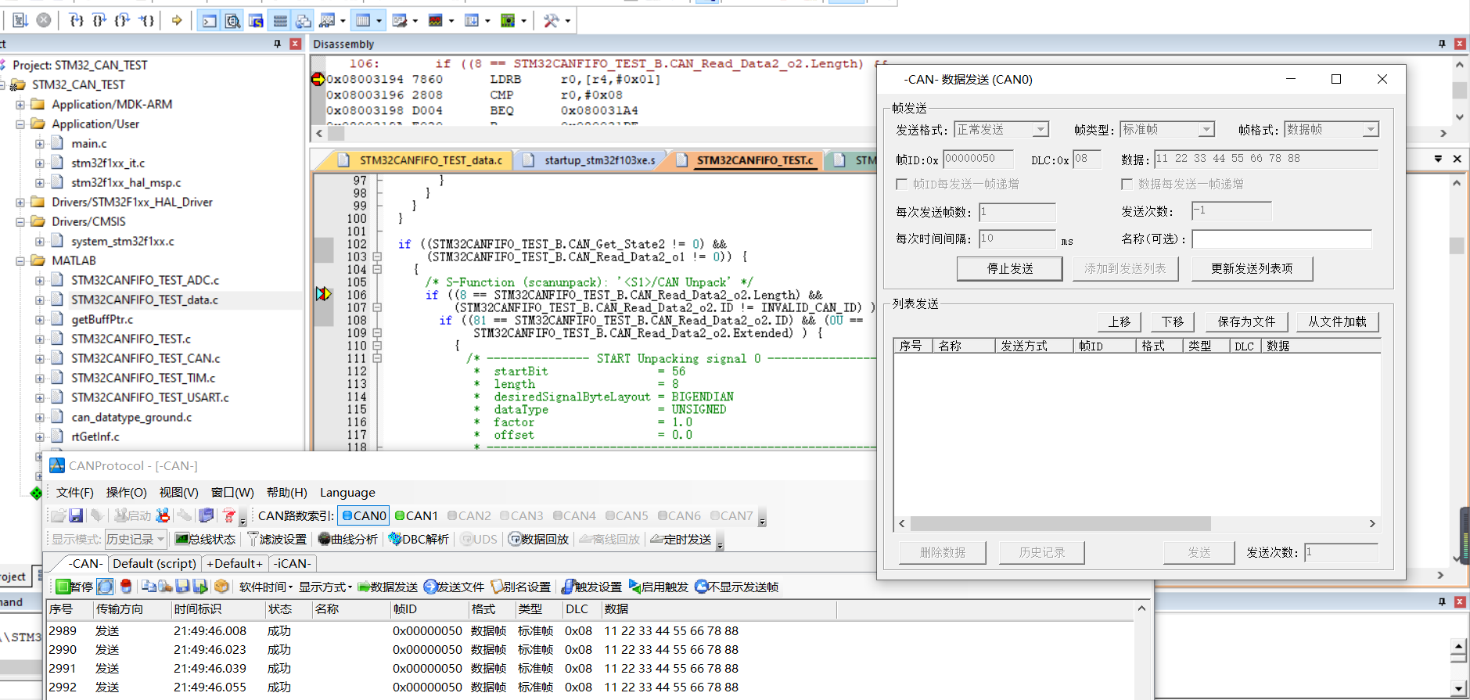Click the 暂停 pause button in CAN toolbar
The image size is (1470, 700).
pyautogui.click(x=74, y=587)
